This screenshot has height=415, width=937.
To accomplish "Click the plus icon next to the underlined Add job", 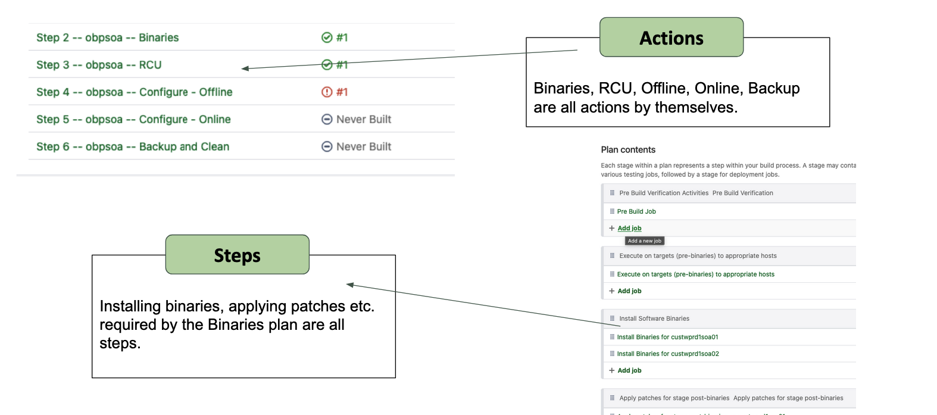I will [611, 228].
